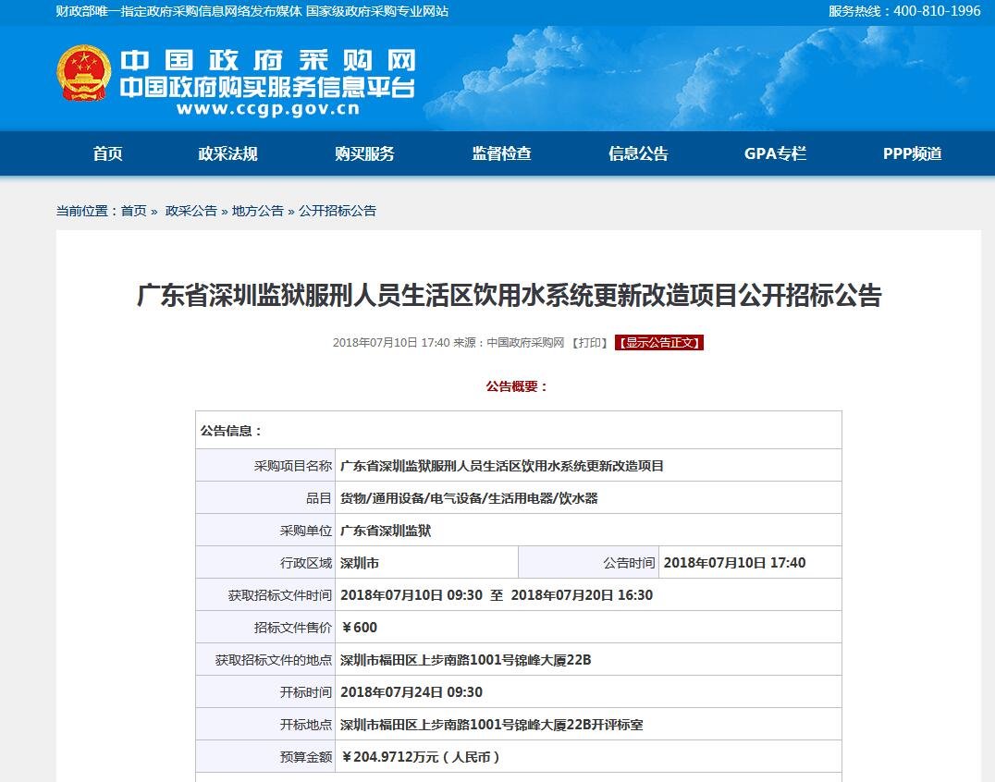
Task: Follow the 政采公告 breadcrumb link
Action: [191, 211]
